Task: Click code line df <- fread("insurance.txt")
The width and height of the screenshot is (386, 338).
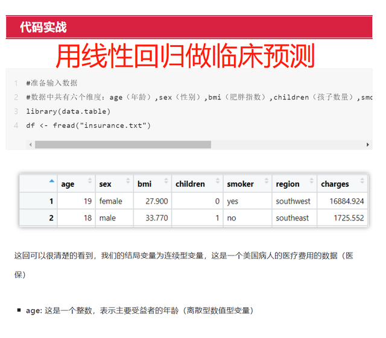Action: tap(88, 125)
